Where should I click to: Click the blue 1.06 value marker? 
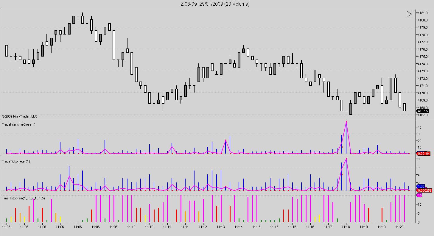pos(421,186)
